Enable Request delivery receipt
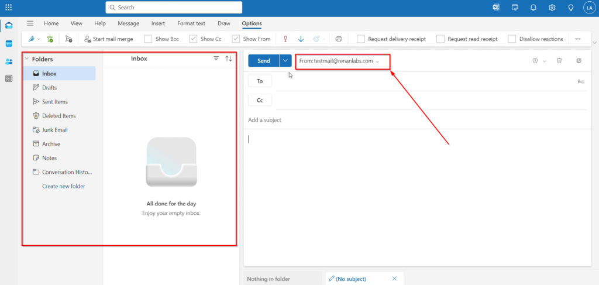This screenshot has width=599, height=285. point(360,39)
